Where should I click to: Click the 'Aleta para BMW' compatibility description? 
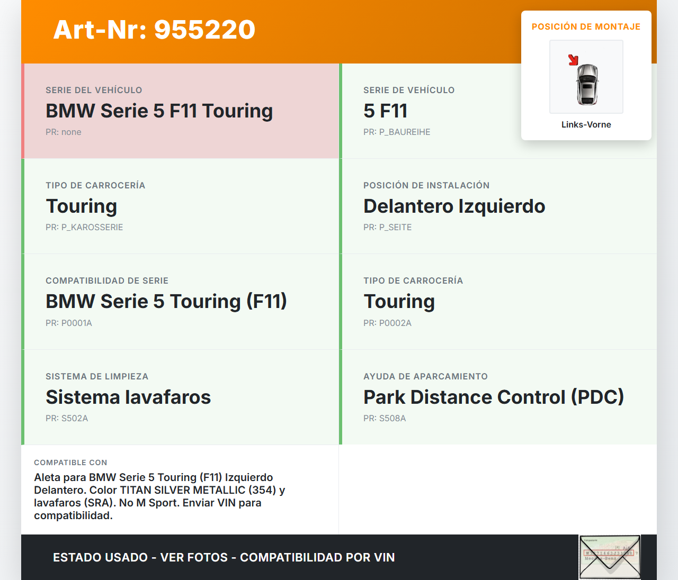(159, 496)
